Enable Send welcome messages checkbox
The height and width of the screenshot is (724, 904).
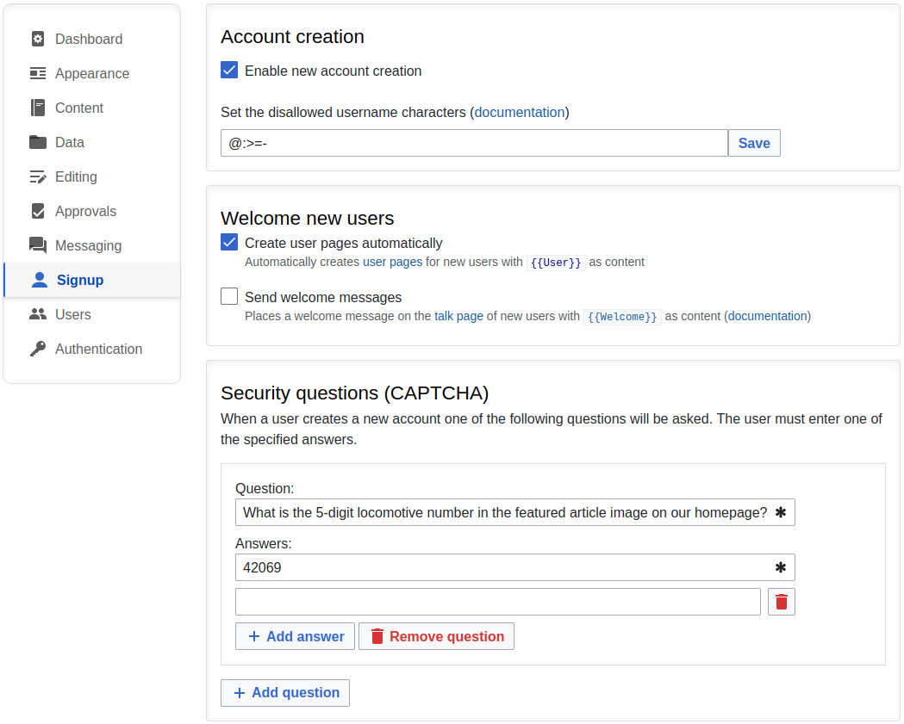point(229,297)
